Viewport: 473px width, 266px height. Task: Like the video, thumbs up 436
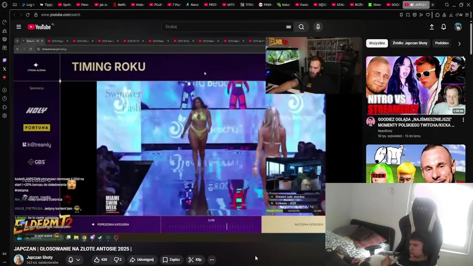tap(101, 260)
